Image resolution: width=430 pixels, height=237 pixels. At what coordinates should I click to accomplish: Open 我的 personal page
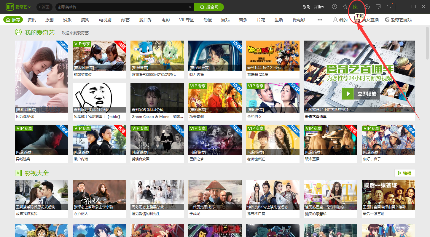tap(340, 20)
